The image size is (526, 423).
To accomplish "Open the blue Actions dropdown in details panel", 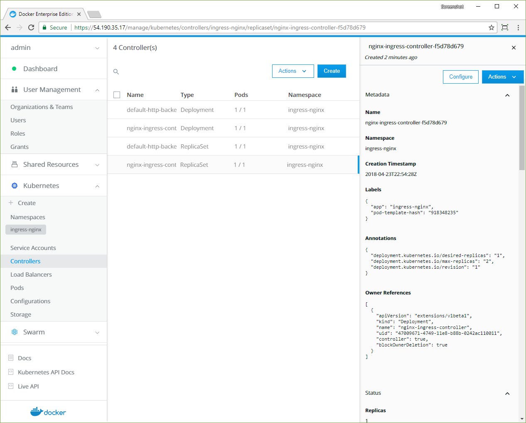I will click(502, 77).
